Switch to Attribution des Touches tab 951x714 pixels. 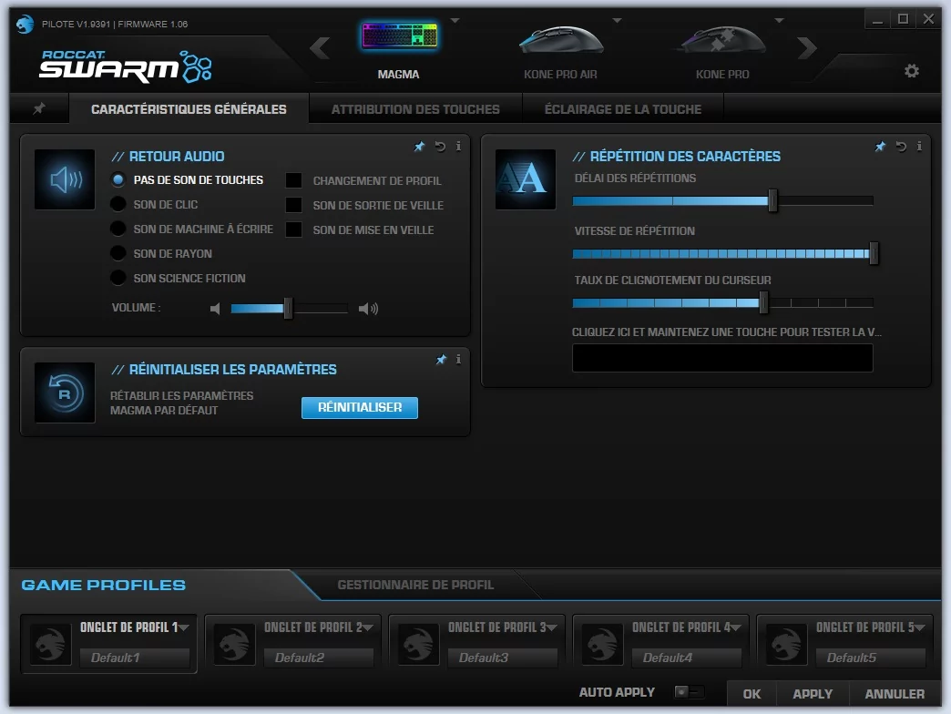point(415,109)
